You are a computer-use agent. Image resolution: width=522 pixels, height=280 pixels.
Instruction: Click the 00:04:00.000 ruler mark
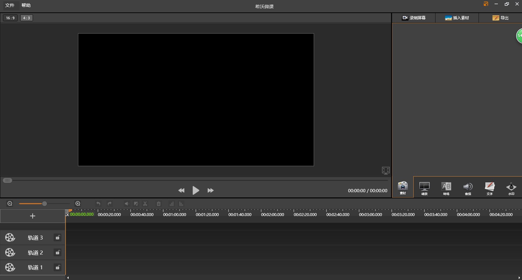(468, 214)
